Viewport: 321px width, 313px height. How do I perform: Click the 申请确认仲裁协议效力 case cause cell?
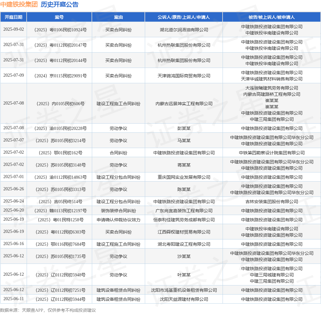[118, 220]
